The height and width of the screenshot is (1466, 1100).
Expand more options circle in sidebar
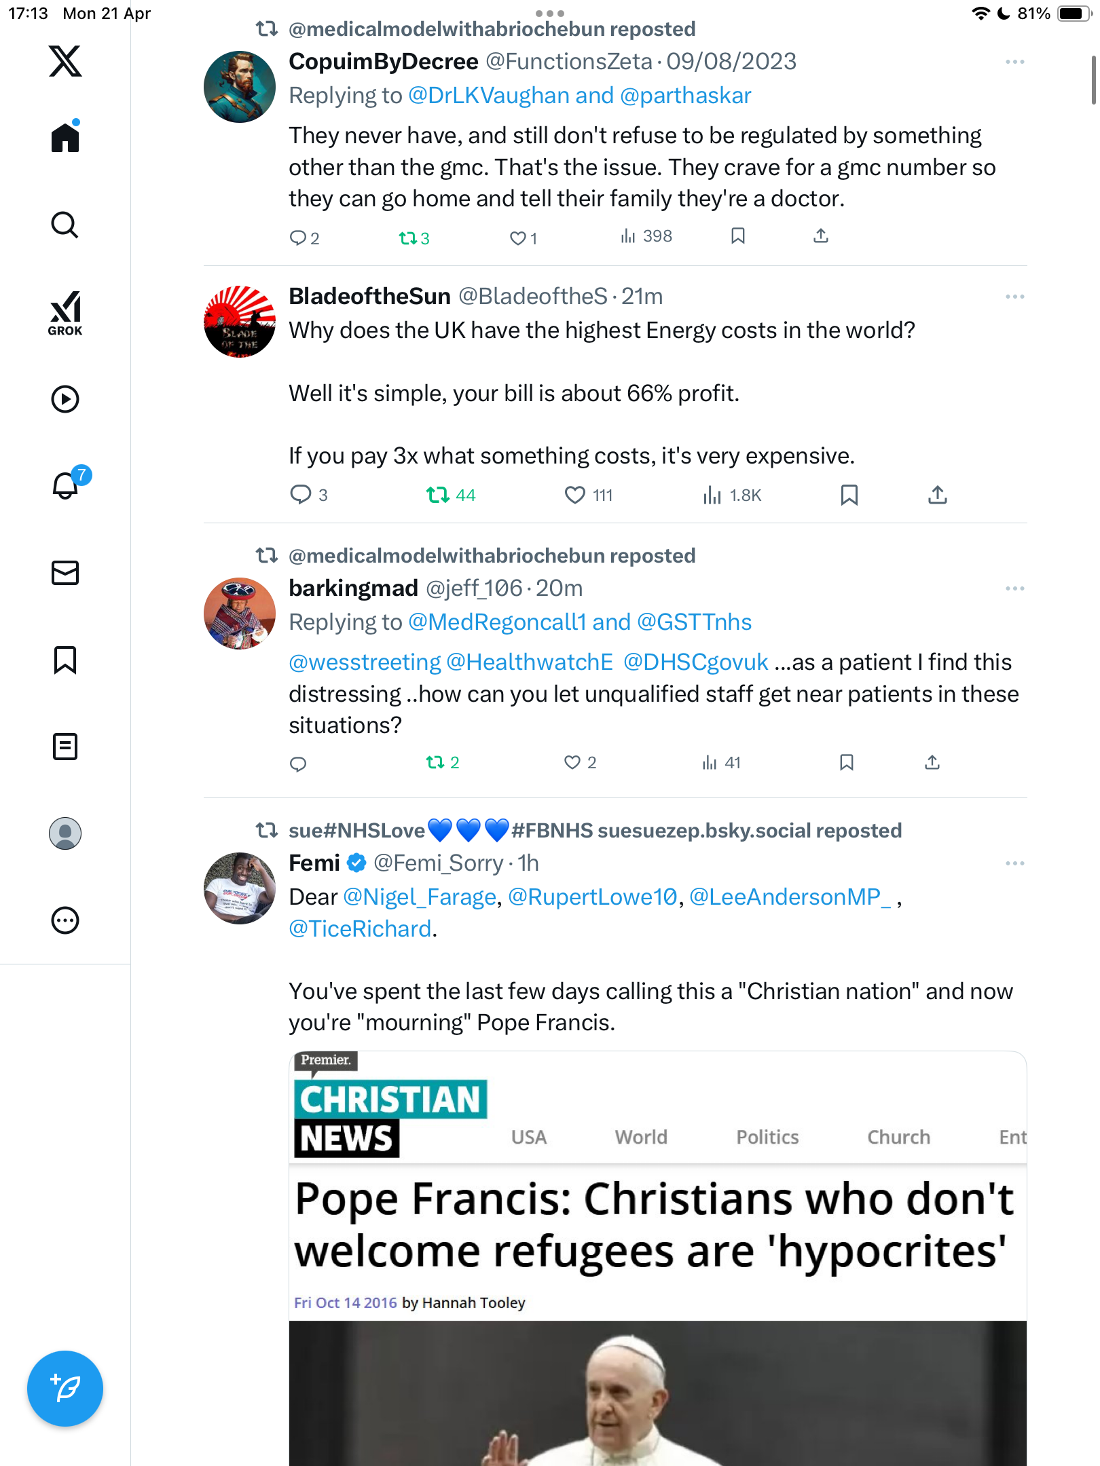coord(65,920)
